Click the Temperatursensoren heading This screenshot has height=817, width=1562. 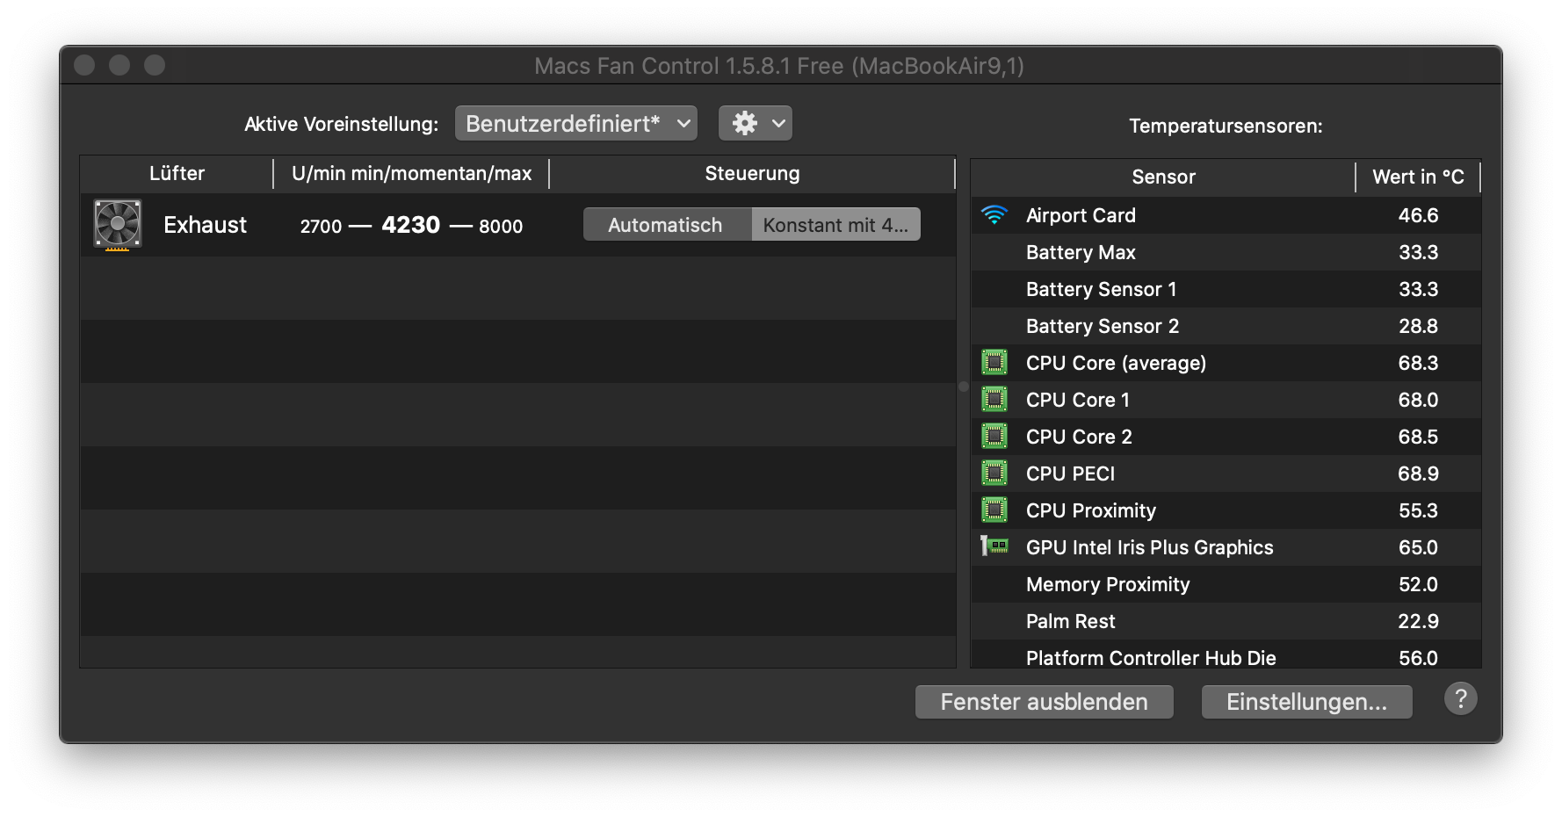[1226, 126]
